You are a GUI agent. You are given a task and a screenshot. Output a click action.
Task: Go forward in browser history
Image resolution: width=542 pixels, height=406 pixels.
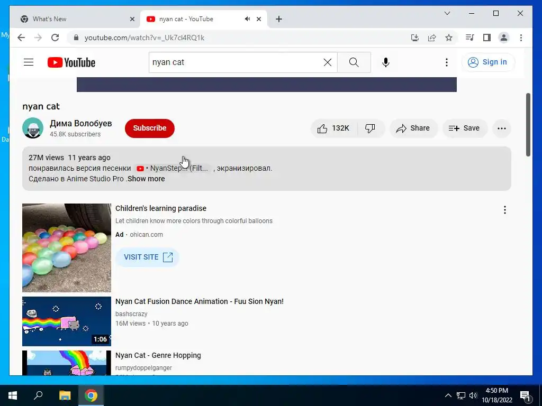click(x=38, y=38)
